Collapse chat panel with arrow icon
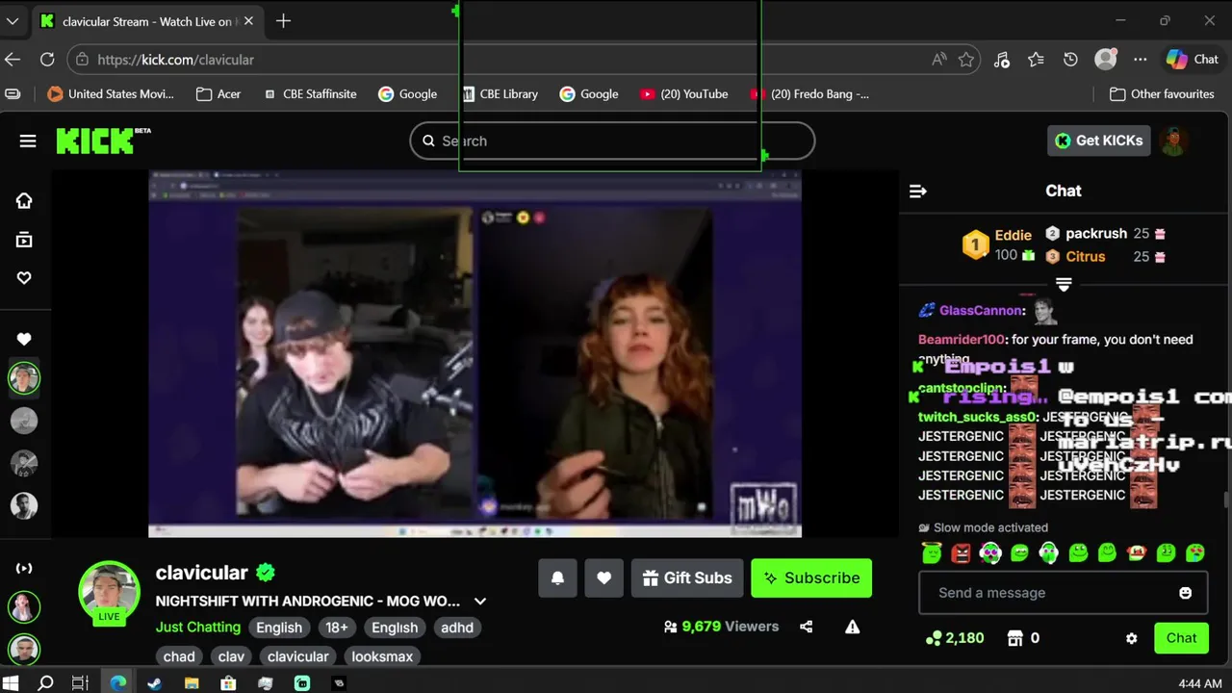Screen dimensions: 1232x693 coord(918,192)
